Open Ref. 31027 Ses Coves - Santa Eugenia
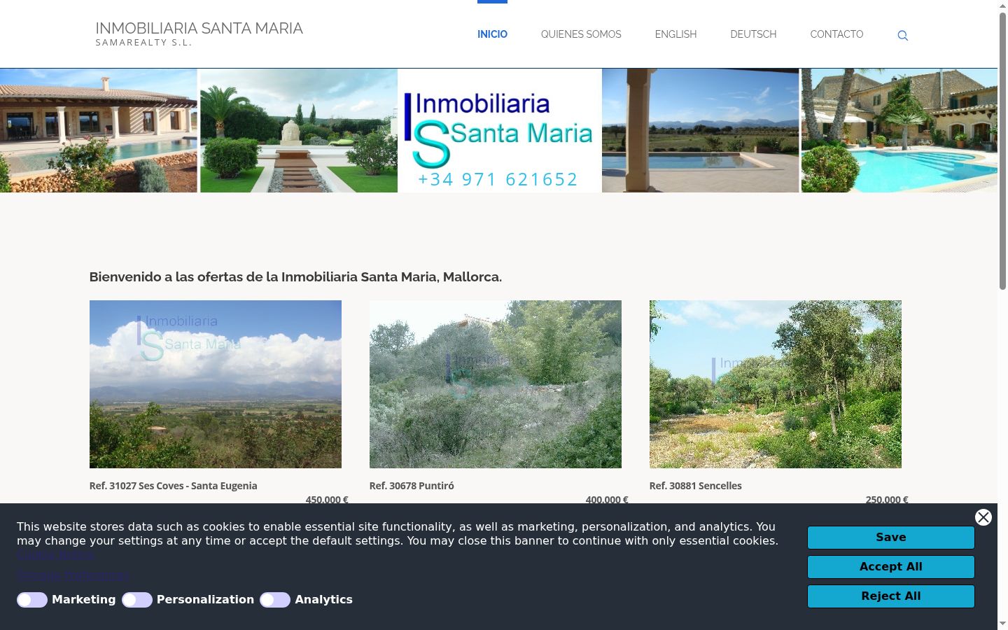Viewport: 1008px width, 630px height. 173,486
